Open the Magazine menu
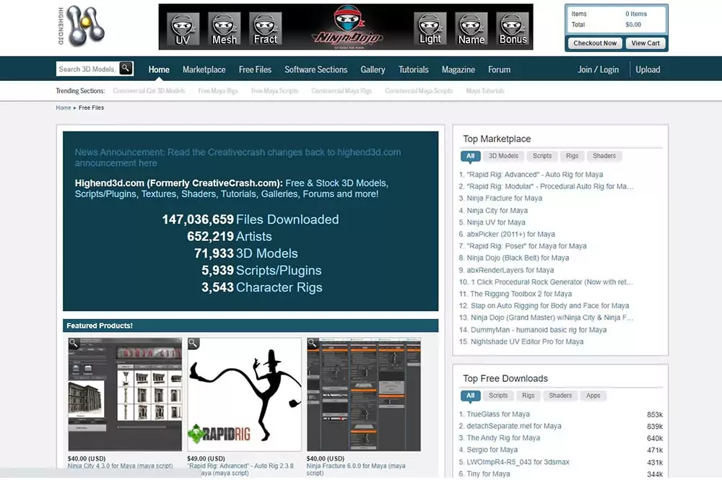The height and width of the screenshot is (480, 722). click(x=458, y=69)
